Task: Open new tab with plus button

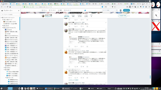Action: click(x=147, y=4)
